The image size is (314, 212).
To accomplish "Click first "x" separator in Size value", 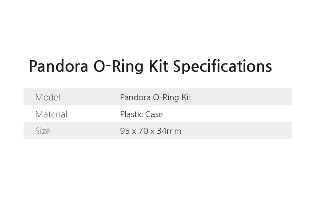I will coord(134,131).
